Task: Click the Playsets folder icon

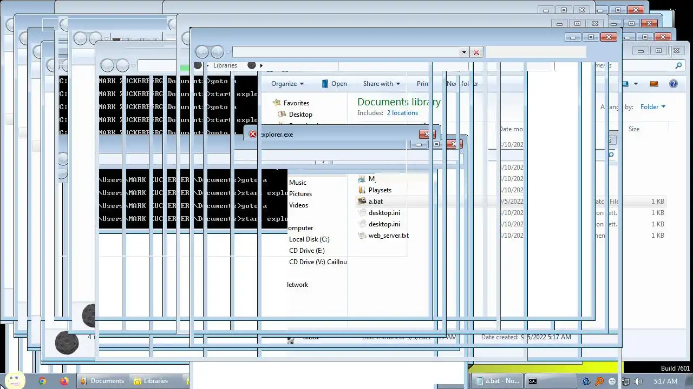Action: coord(362,190)
